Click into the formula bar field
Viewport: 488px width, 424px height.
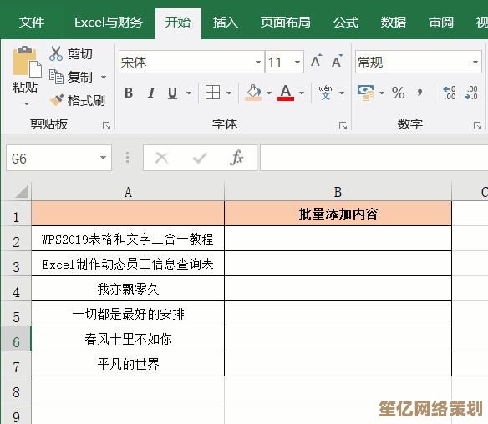374,158
